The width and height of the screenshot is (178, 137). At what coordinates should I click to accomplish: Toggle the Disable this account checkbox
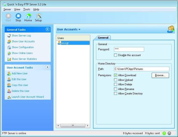[115, 55]
